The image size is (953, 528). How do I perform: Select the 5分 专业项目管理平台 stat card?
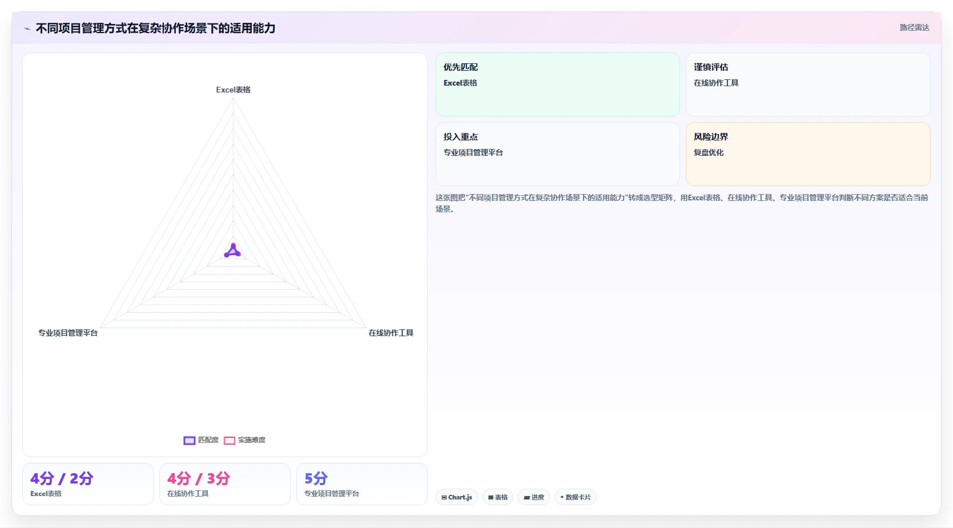pos(362,484)
